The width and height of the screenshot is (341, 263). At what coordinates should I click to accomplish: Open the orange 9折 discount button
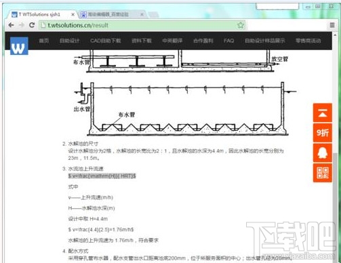tap(323, 133)
